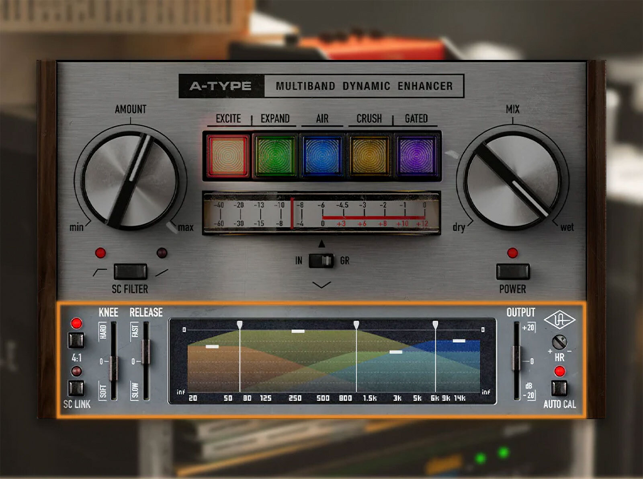Collapse the lower panel with the chevron
The width and height of the screenshot is (643, 479).
coord(321,285)
